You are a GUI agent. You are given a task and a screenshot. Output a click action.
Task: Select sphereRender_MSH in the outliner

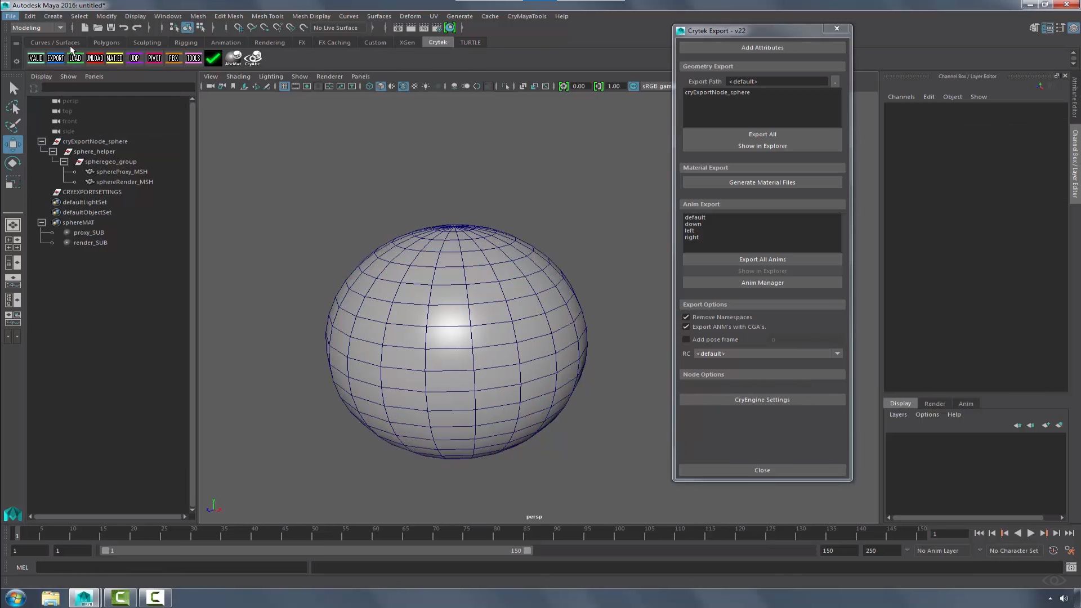(x=124, y=182)
